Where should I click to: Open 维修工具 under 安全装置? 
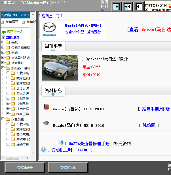point(23,145)
